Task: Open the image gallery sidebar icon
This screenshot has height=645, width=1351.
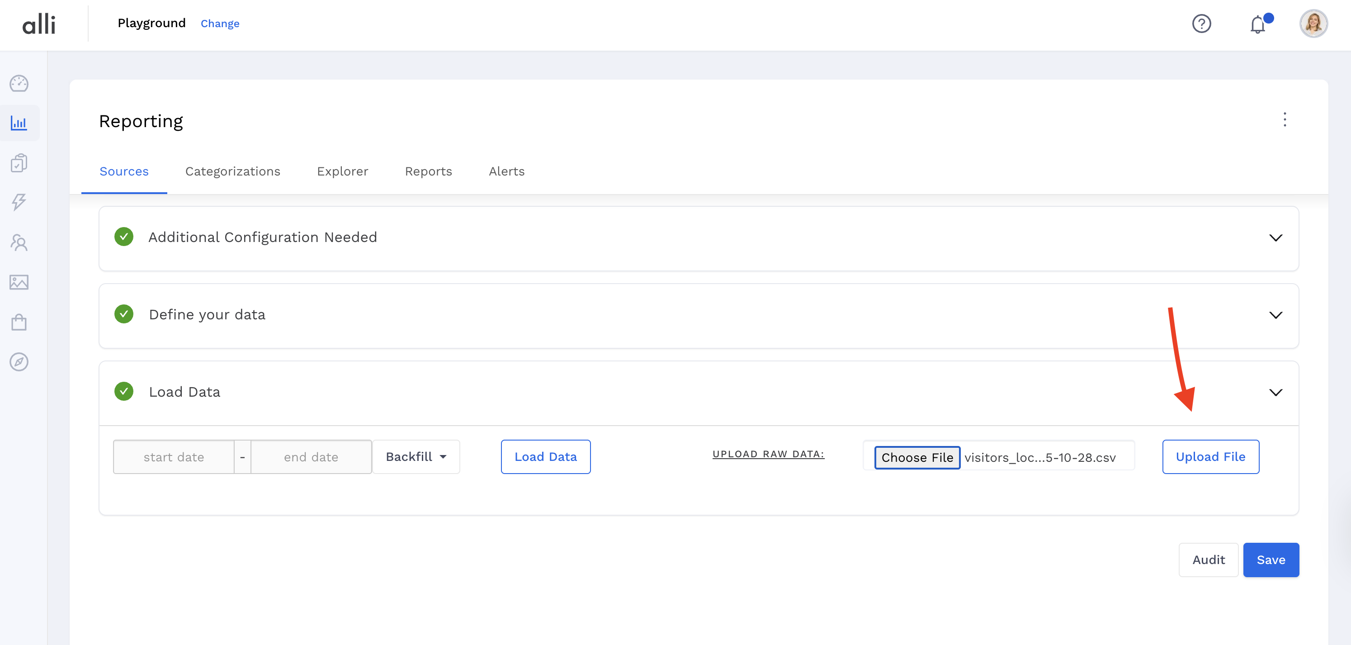Action: (19, 282)
